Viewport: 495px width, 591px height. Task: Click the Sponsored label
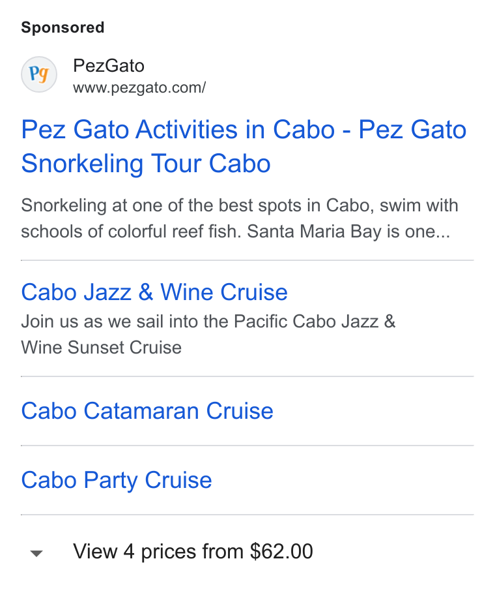(x=63, y=27)
